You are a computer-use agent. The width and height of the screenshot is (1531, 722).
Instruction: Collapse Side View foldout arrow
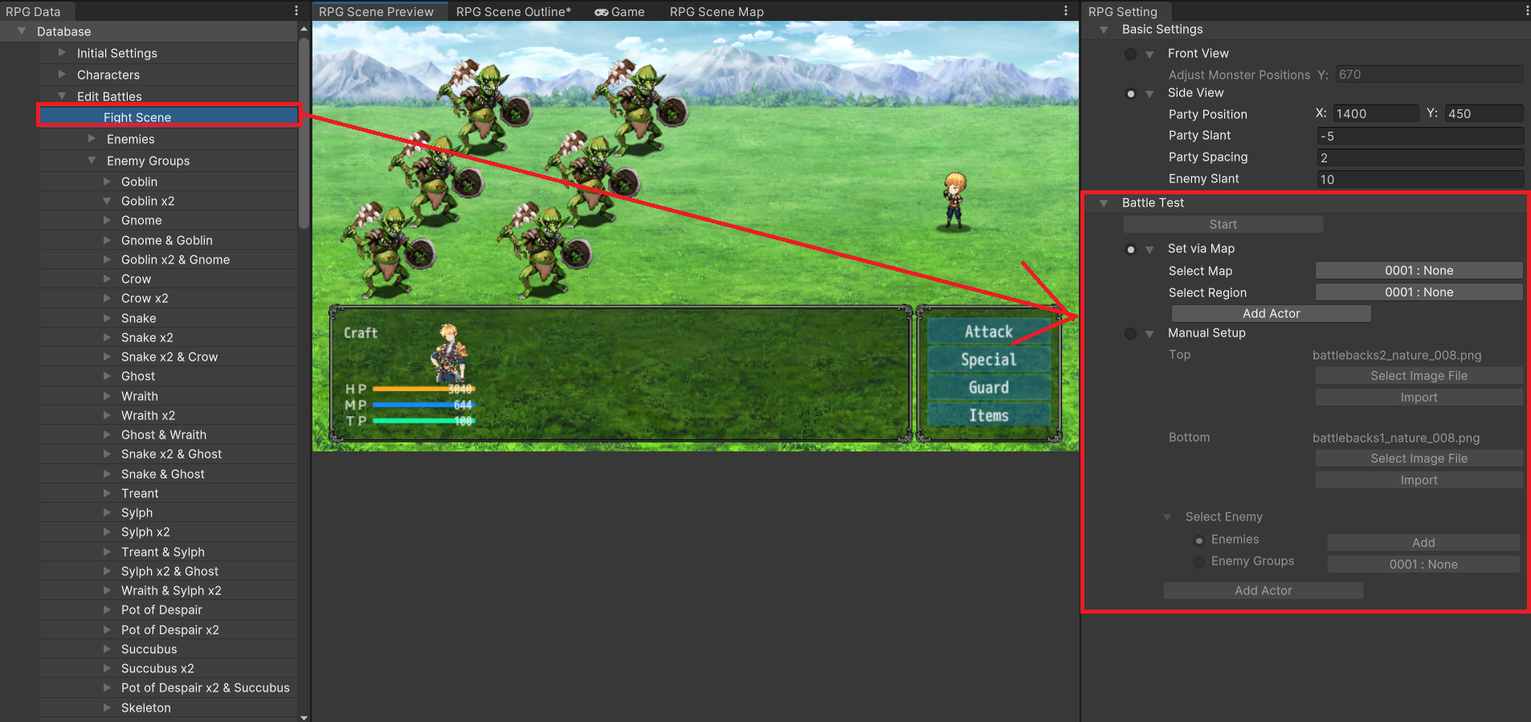(x=1149, y=93)
